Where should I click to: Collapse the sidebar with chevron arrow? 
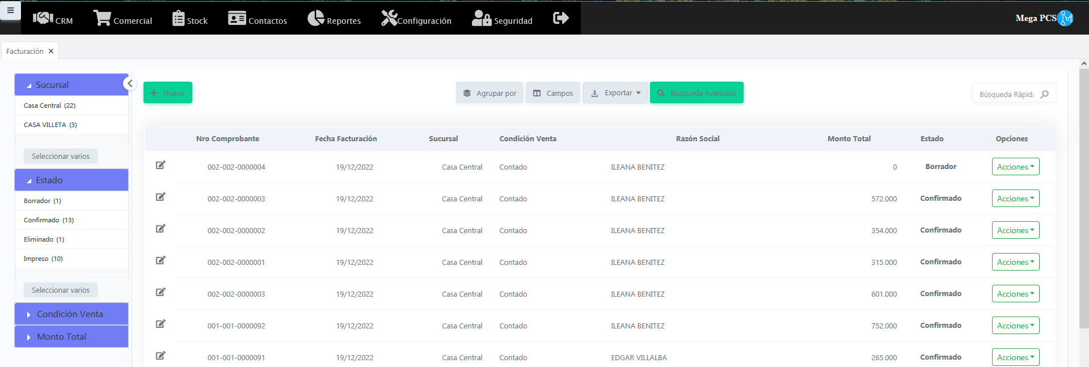130,84
